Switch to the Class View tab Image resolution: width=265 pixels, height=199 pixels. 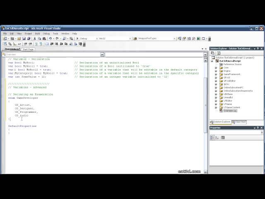point(239,122)
